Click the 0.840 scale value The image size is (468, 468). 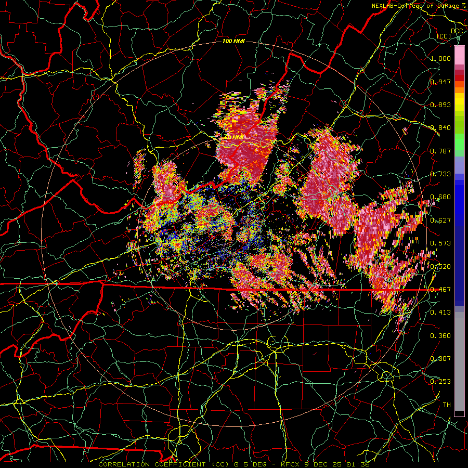pyautogui.click(x=440, y=128)
